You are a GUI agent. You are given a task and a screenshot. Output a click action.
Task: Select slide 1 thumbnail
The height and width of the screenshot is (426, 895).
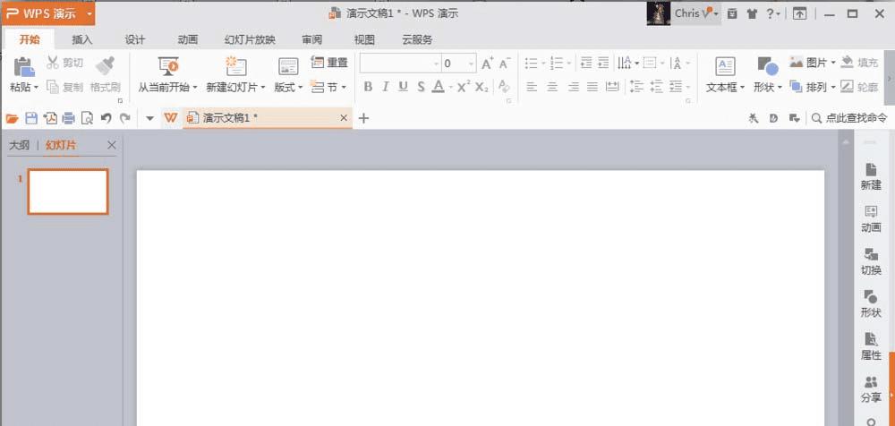pyautogui.click(x=68, y=192)
